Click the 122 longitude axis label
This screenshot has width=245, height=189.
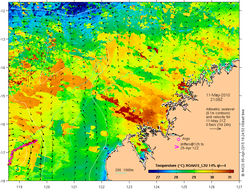102,187
